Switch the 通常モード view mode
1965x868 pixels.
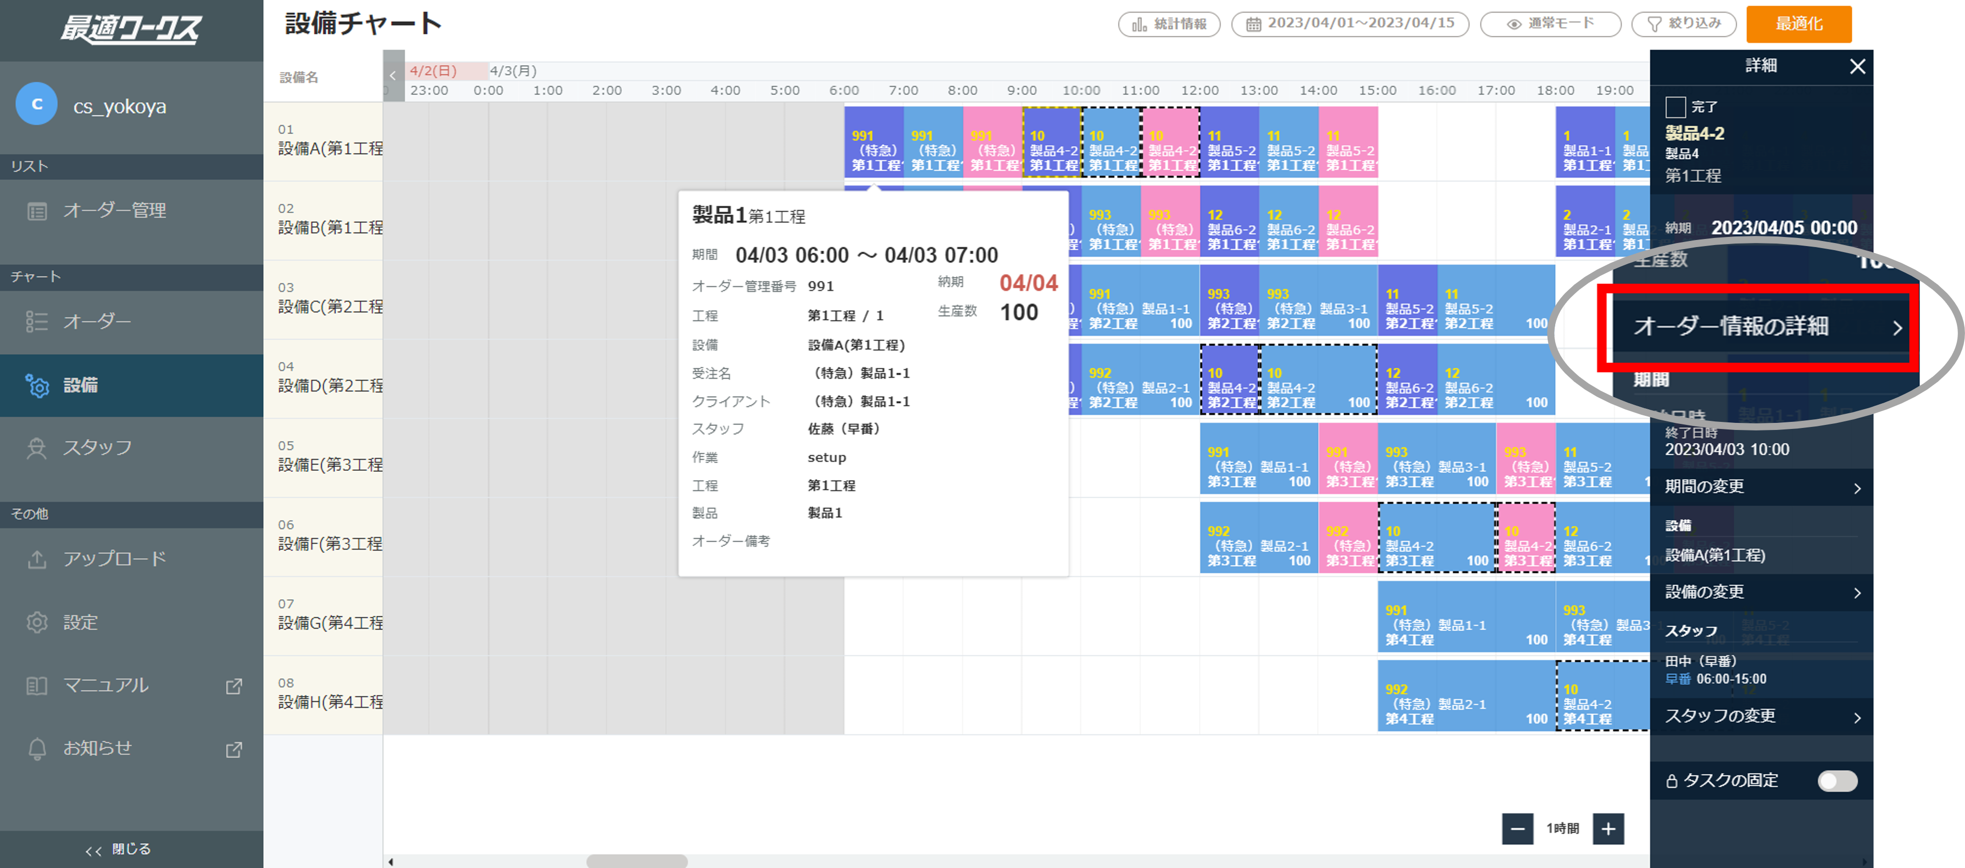tap(1550, 24)
